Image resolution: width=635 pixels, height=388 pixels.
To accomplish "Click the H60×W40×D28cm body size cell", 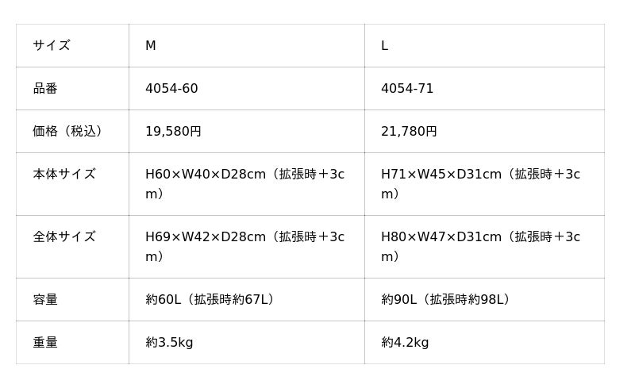I will (x=244, y=183).
